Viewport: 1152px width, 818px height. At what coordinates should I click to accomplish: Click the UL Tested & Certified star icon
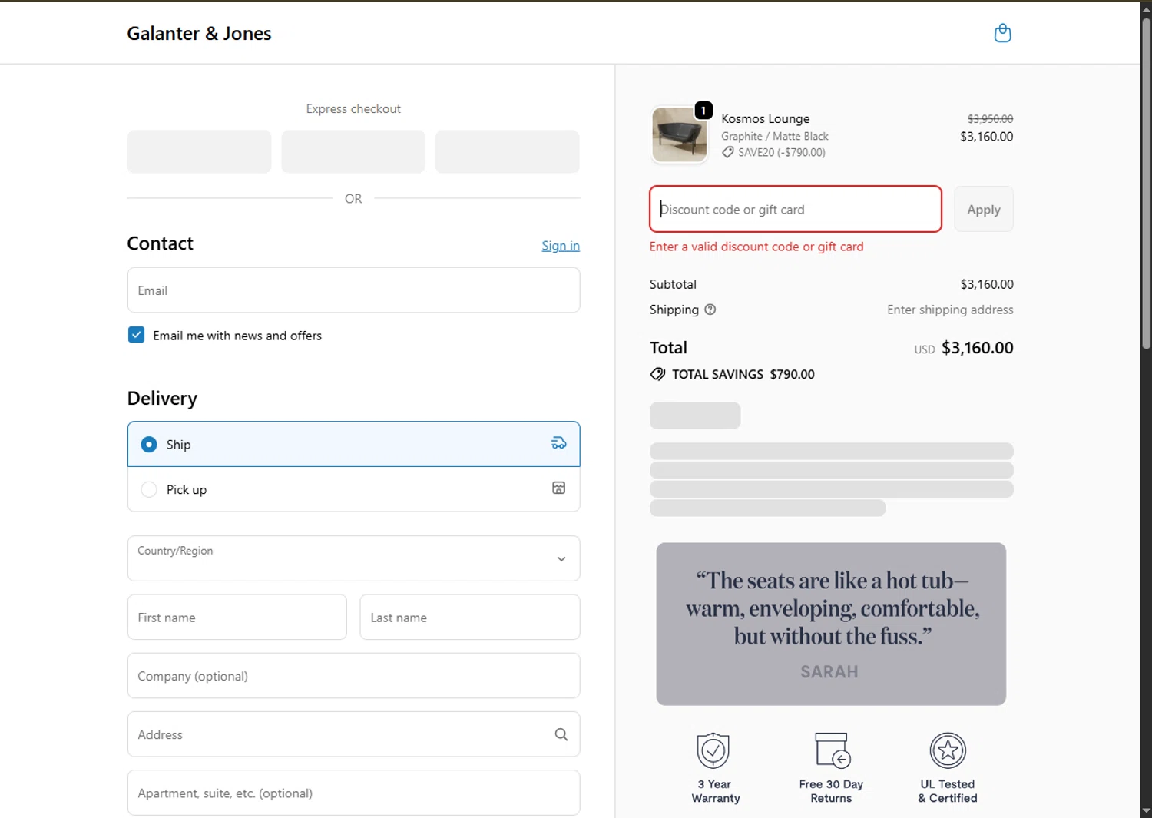coord(948,750)
